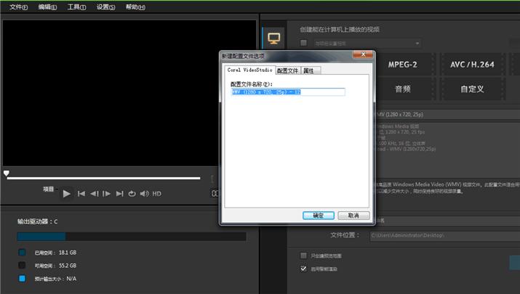Image resolution: width=520 pixels, height=294 pixels.
Task: Click the preview scrubber playhead slider
Action: 7,173
